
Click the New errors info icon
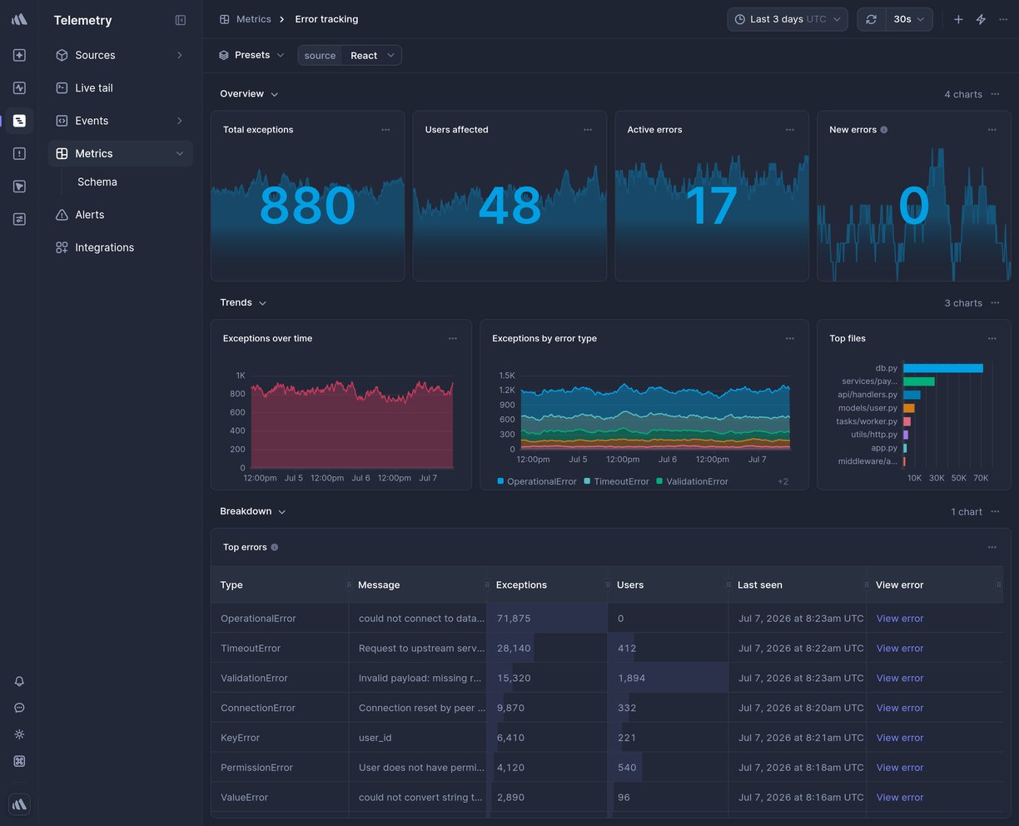pos(884,130)
